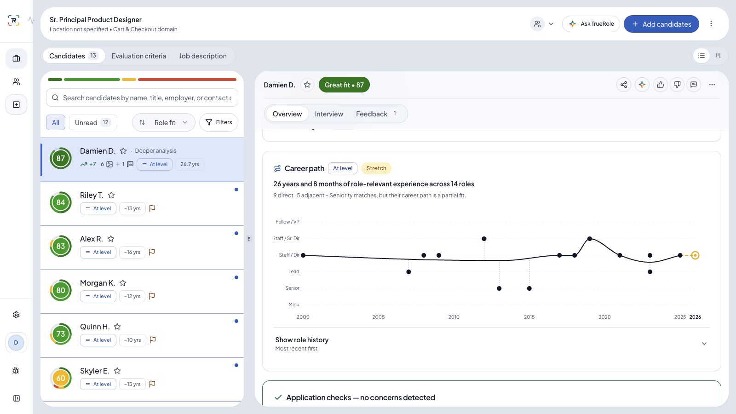Collapse sidebar with bottom panel icon

coord(16,398)
